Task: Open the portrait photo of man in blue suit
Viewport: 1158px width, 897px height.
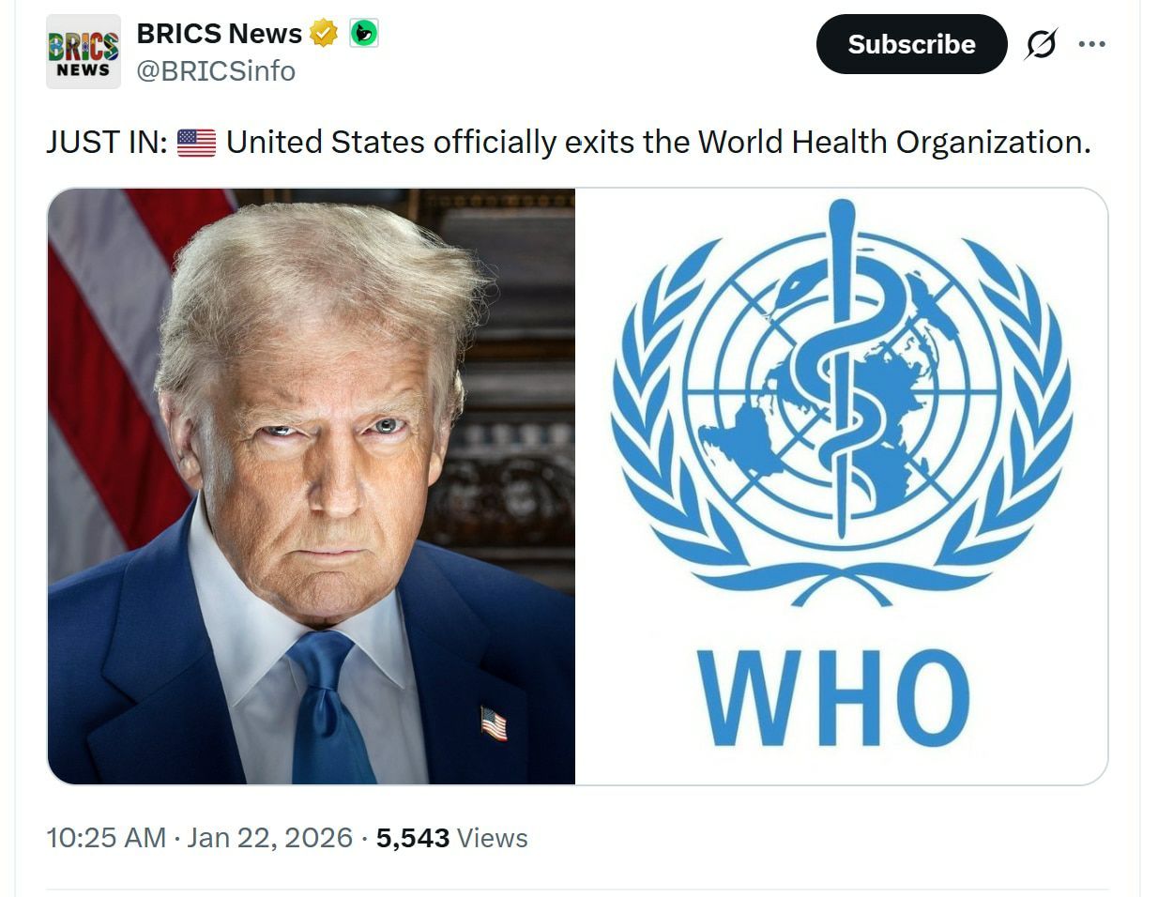Action: [312, 486]
